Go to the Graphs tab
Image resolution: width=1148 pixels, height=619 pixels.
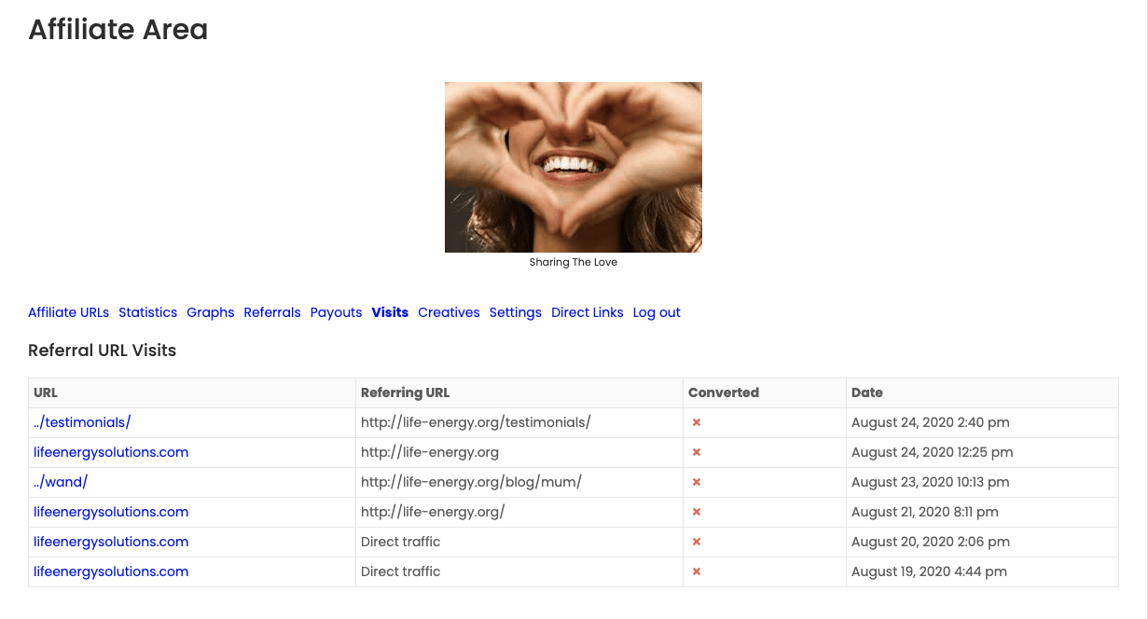(211, 312)
